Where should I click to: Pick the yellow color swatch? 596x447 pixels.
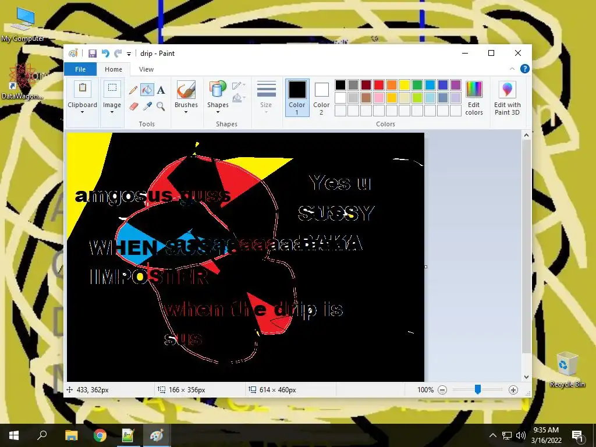pyautogui.click(x=405, y=85)
